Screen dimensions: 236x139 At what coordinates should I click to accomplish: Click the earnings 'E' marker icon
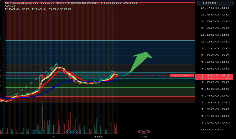pyautogui.click(x=39, y=132)
